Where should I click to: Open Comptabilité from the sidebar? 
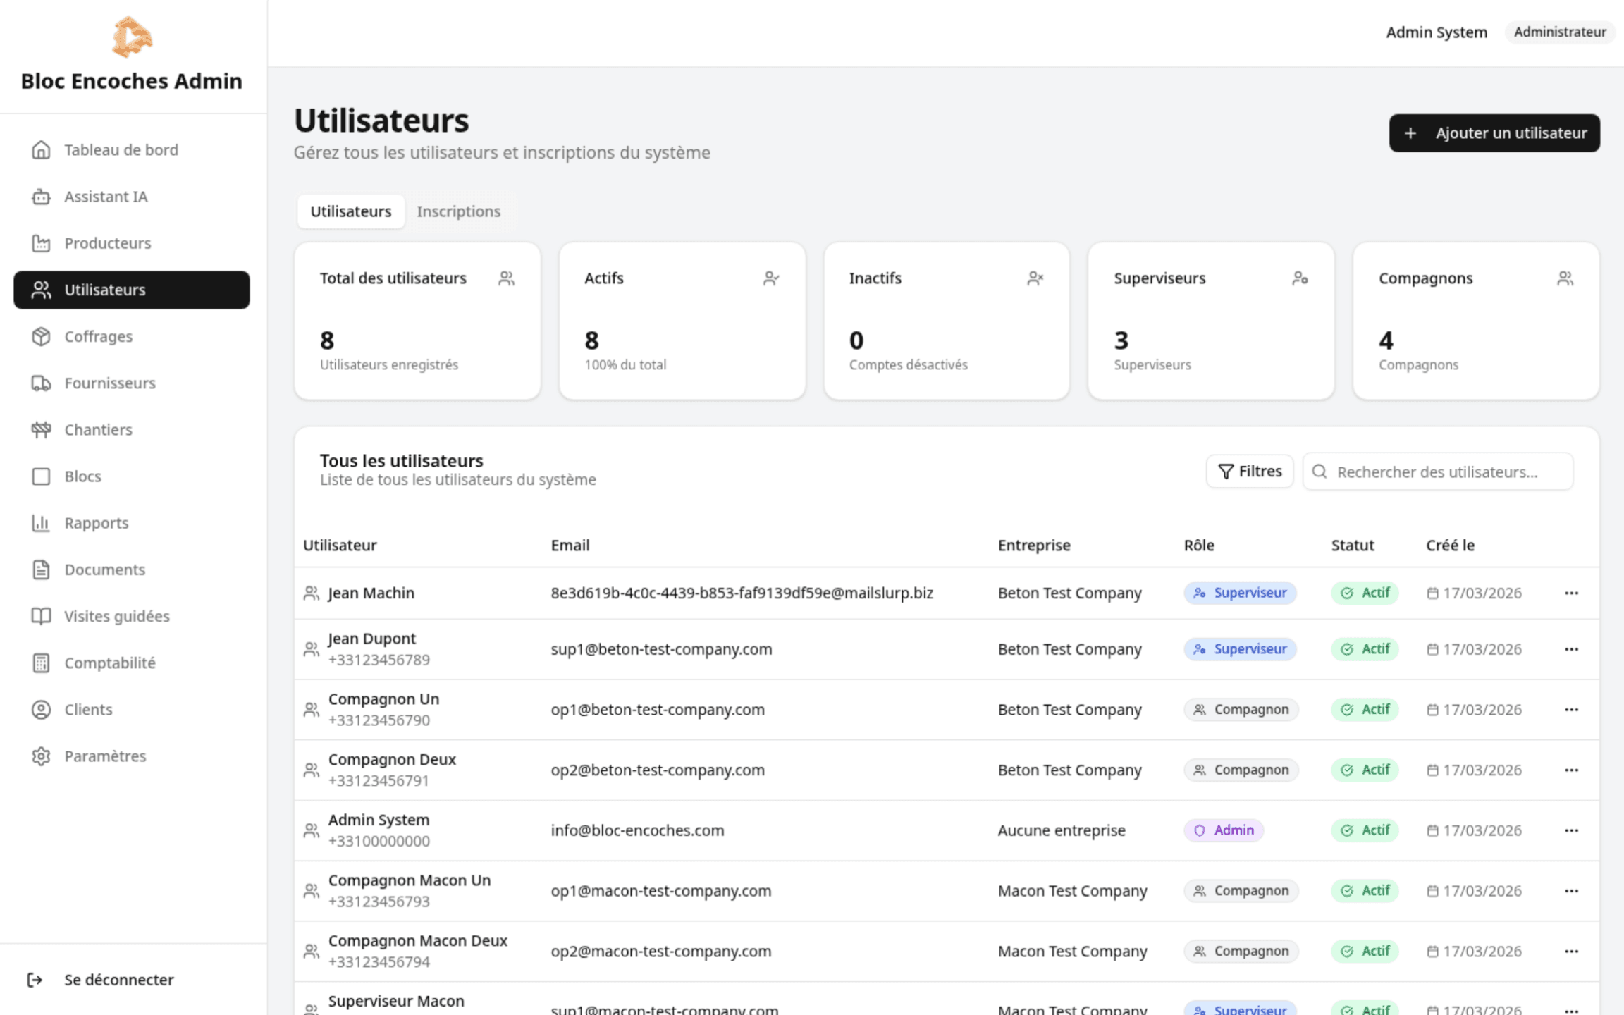click(132, 663)
